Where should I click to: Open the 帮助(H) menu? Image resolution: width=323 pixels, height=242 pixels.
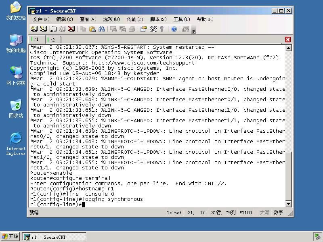point(205,19)
